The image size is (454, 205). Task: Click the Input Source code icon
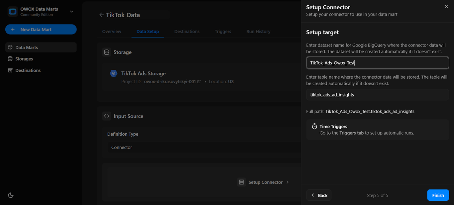pos(107,116)
